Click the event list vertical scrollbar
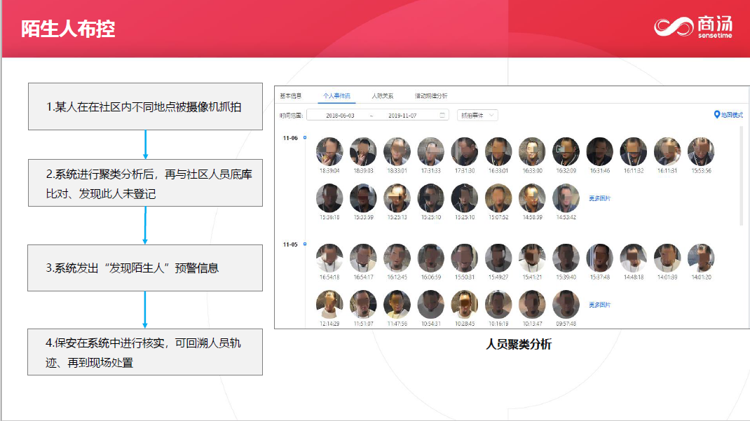 coord(742,177)
